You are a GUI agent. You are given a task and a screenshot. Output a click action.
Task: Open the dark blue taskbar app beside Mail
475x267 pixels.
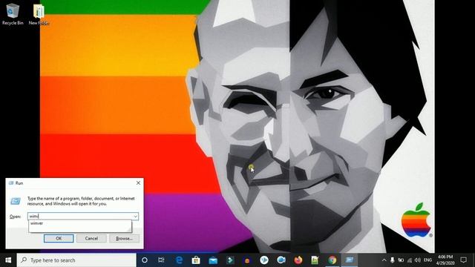coord(247,260)
